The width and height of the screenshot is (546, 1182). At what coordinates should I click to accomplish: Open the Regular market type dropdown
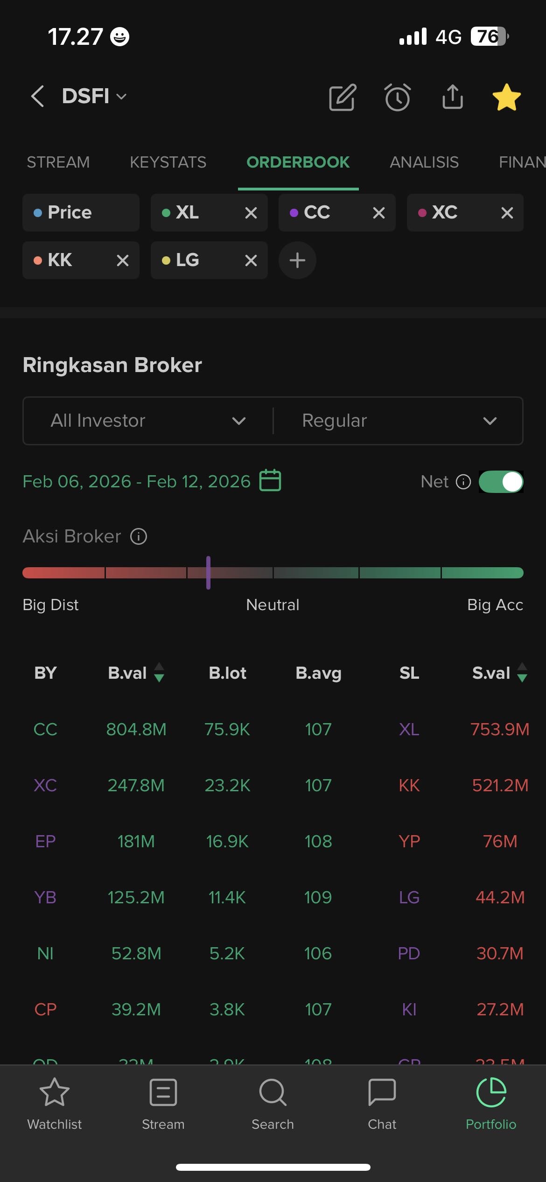tap(398, 421)
